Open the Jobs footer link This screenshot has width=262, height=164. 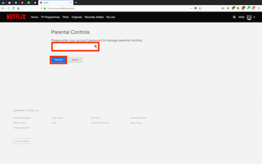coord(54,123)
